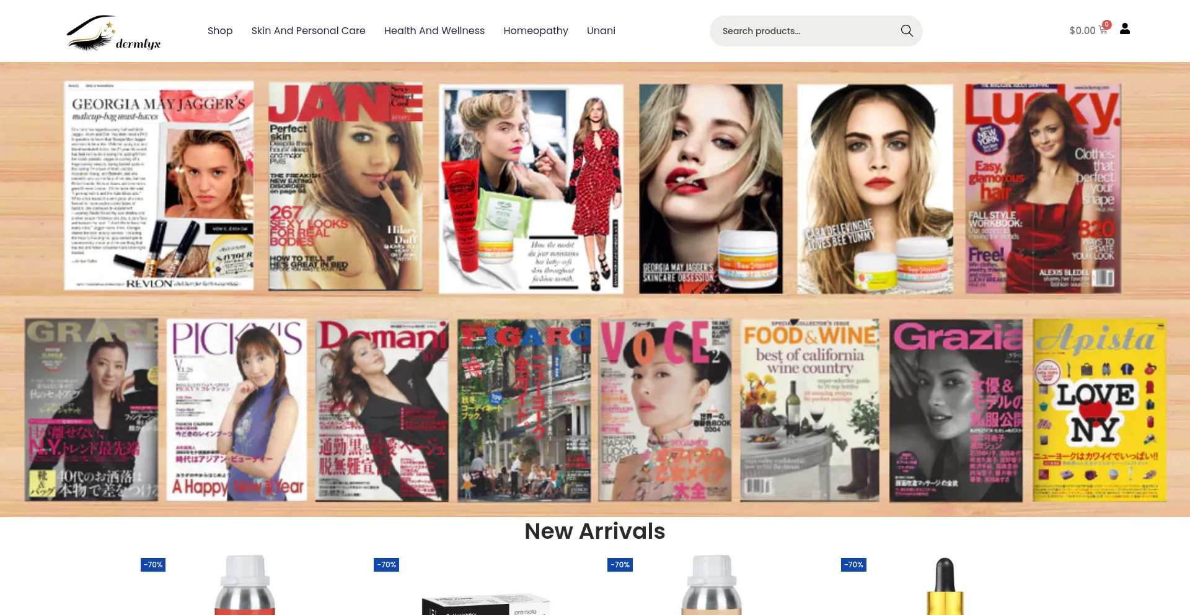The height and width of the screenshot is (615, 1190).
Task: Click the Food & Wine magazine cover
Action: click(x=809, y=410)
